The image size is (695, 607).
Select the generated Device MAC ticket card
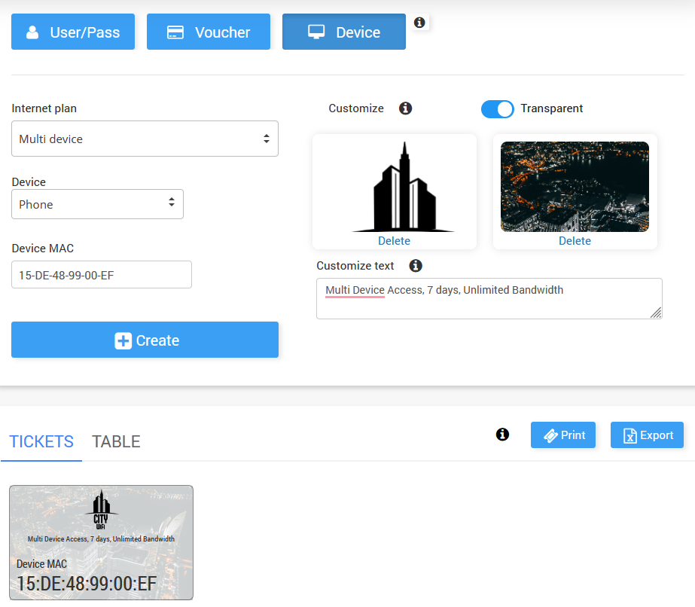tap(101, 542)
